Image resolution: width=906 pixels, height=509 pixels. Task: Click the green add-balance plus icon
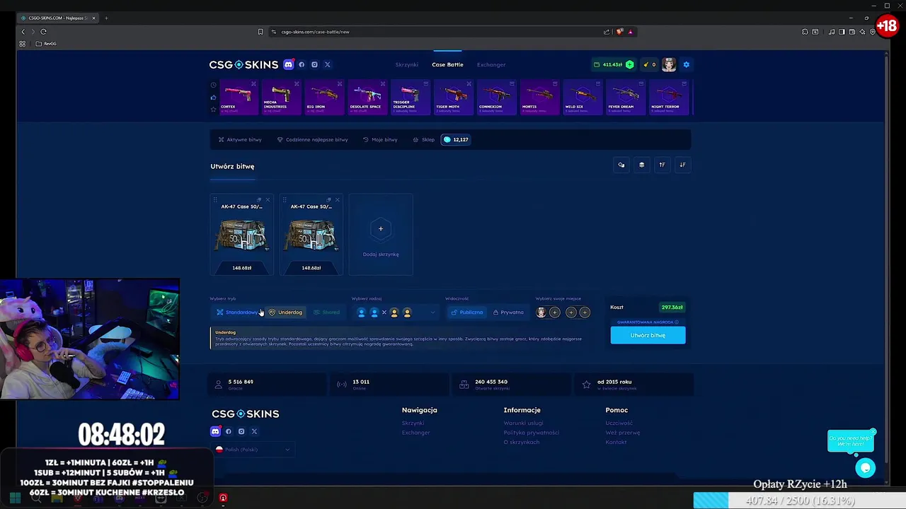pos(629,64)
